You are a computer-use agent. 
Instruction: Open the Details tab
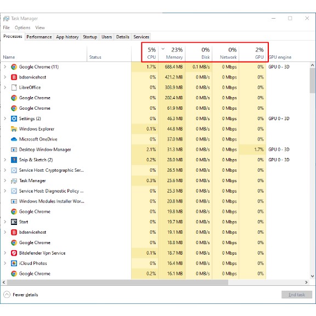pyautogui.click(x=122, y=37)
